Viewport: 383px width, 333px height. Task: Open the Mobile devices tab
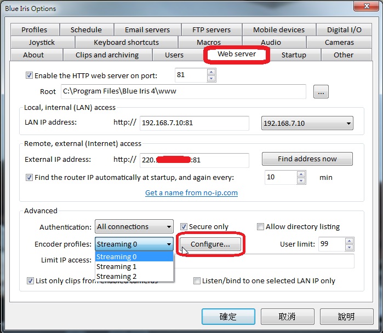[x=279, y=30]
